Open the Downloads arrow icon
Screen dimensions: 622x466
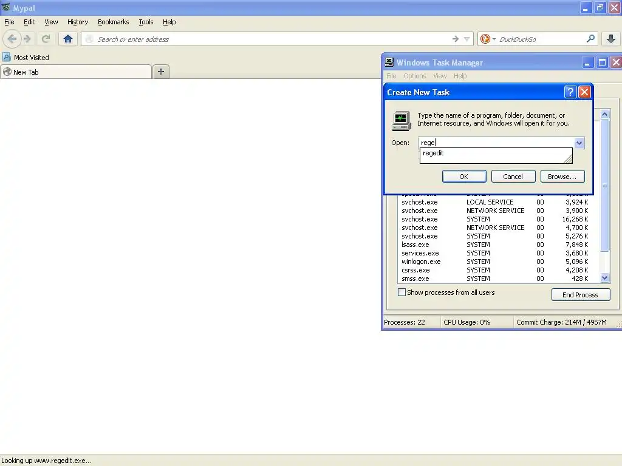pyautogui.click(x=611, y=39)
